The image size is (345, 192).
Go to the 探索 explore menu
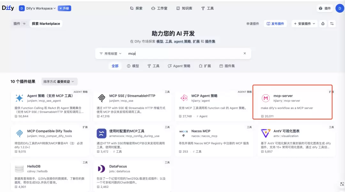click(136, 8)
